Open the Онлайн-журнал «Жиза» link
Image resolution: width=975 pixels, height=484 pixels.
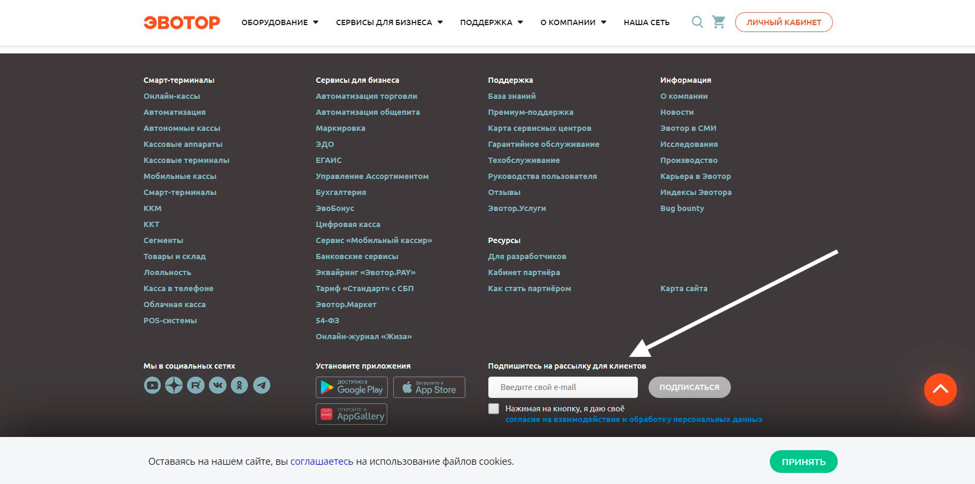point(364,337)
